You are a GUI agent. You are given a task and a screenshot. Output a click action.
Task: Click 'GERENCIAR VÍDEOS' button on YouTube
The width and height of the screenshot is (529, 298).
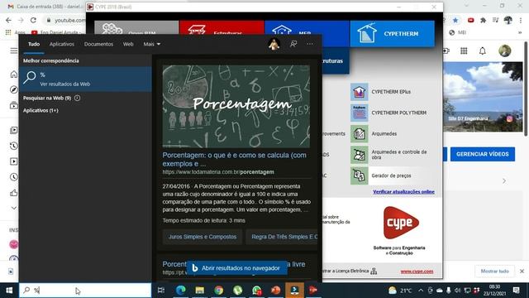[483, 154]
